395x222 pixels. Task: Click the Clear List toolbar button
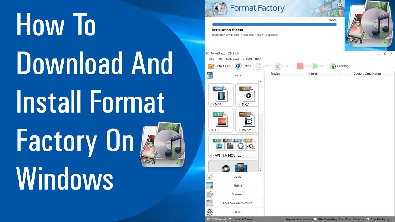(284, 66)
